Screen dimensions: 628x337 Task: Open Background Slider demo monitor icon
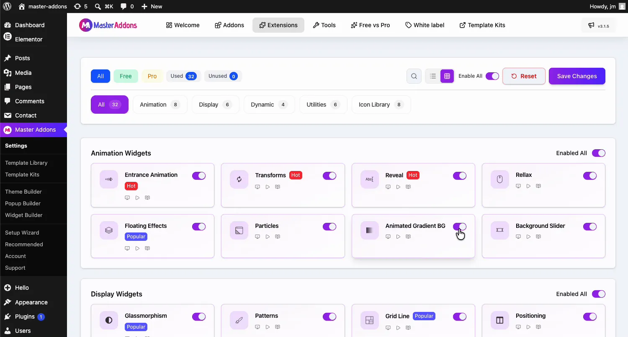[518, 237]
